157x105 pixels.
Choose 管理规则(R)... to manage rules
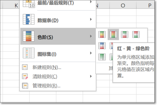[x=58, y=86]
